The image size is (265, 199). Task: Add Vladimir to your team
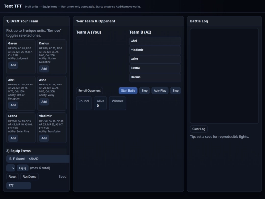click(44, 138)
